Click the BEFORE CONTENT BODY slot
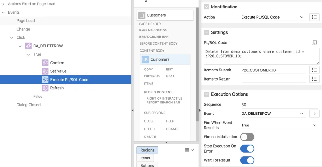The width and height of the screenshot is (322, 167). click(158, 43)
